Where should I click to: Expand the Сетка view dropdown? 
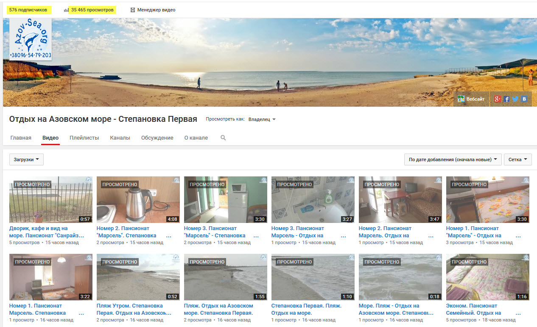tap(517, 159)
